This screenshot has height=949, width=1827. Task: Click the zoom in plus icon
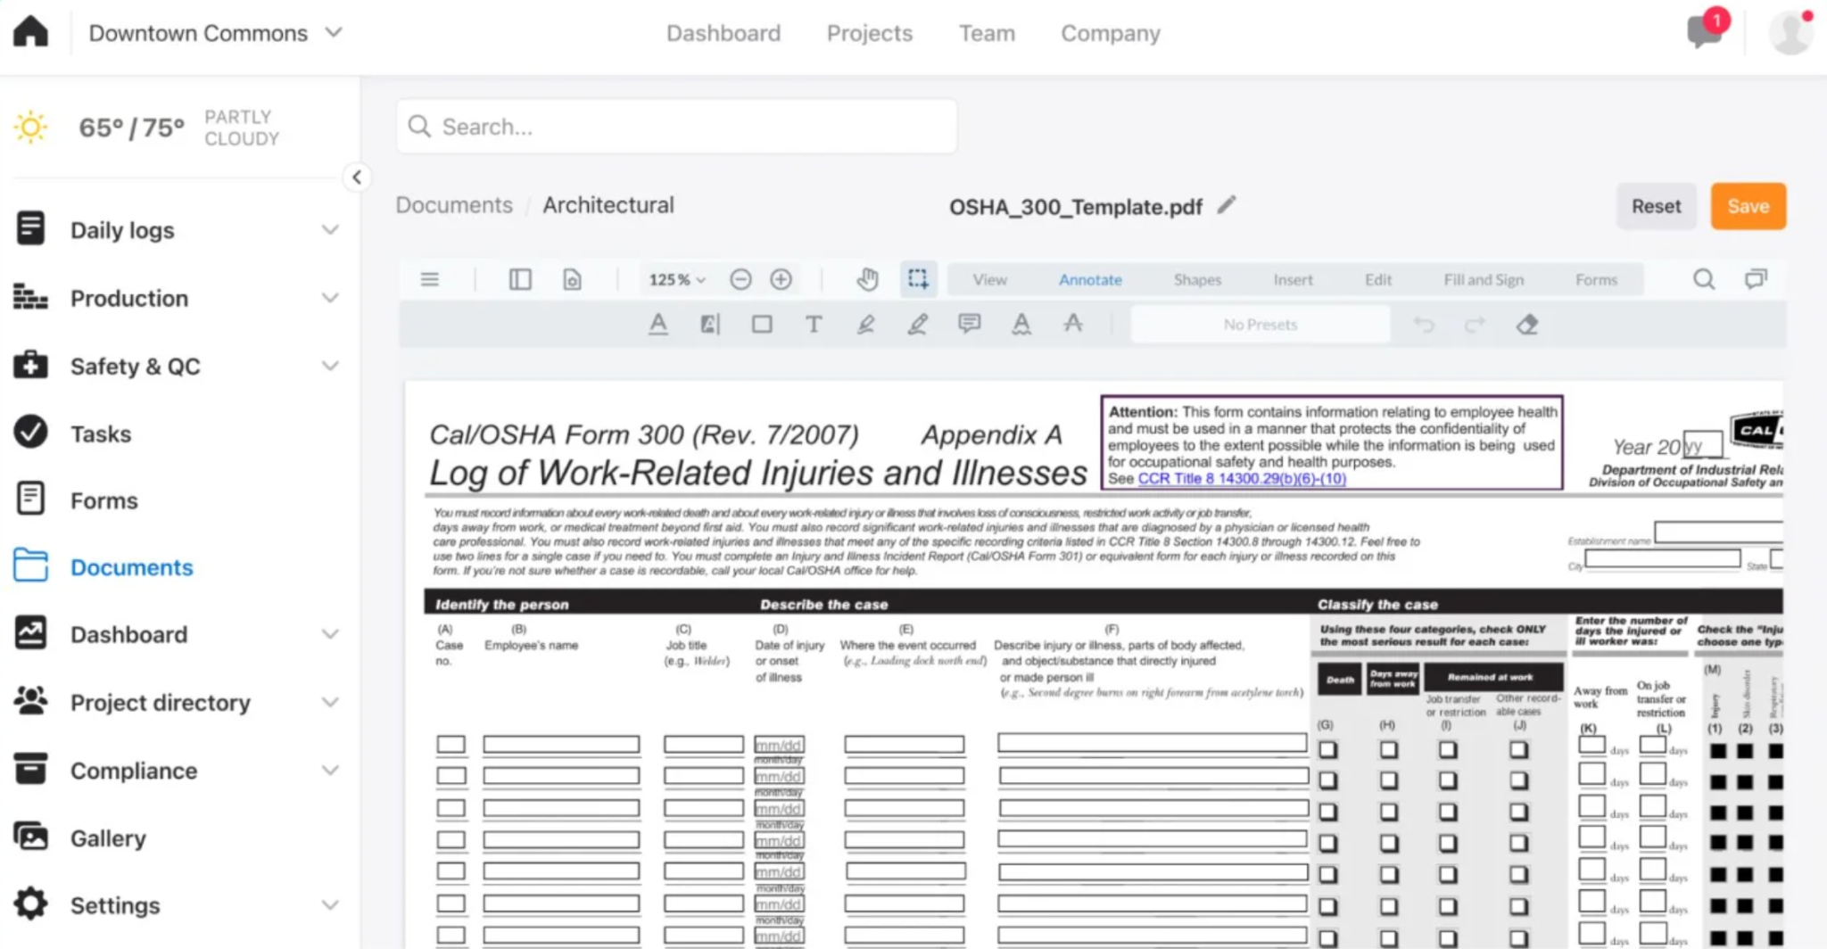click(781, 279)
